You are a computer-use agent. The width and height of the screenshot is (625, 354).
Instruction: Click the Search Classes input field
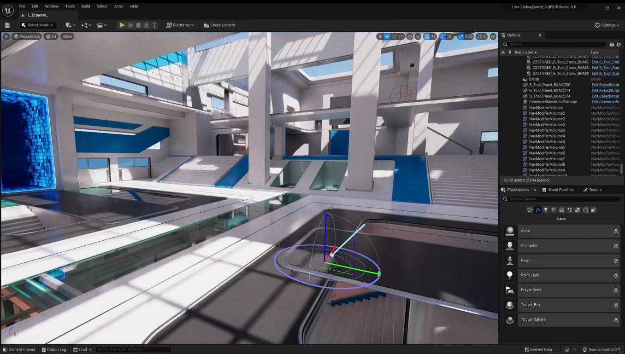[x=561, y=199]
